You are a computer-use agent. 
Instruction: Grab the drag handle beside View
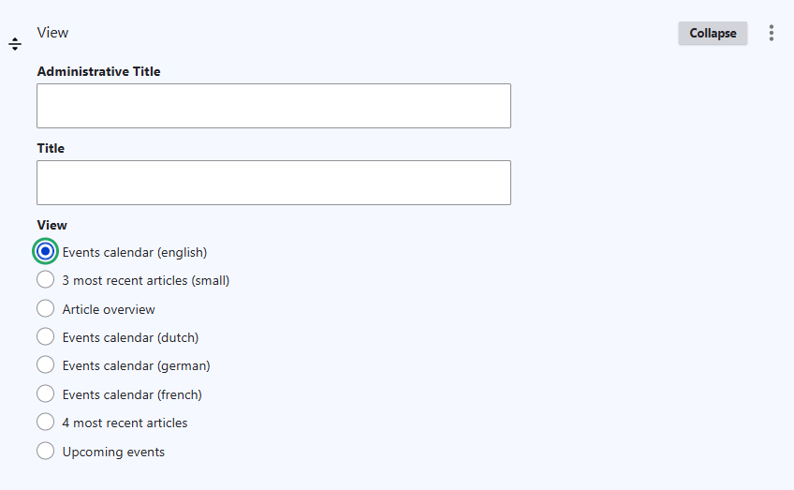point(15,44)
